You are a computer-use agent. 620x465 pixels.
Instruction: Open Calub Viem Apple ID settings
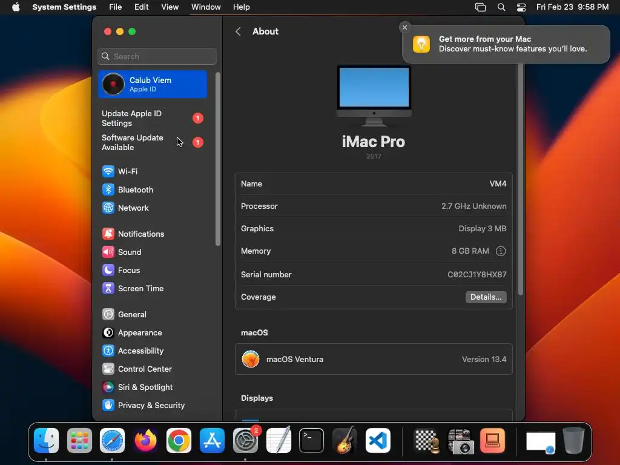click(153, 84)
